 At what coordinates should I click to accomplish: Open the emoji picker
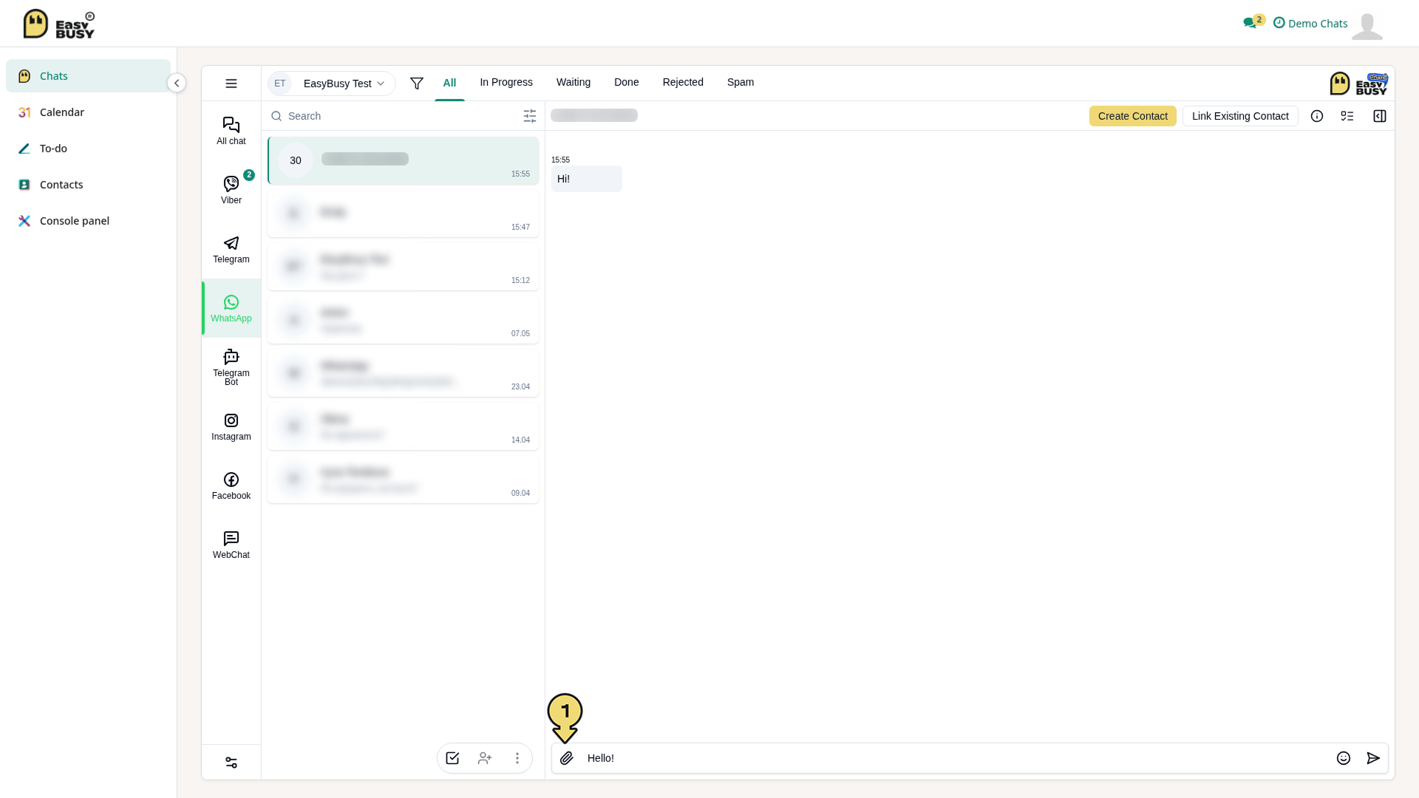(1344, 758)
